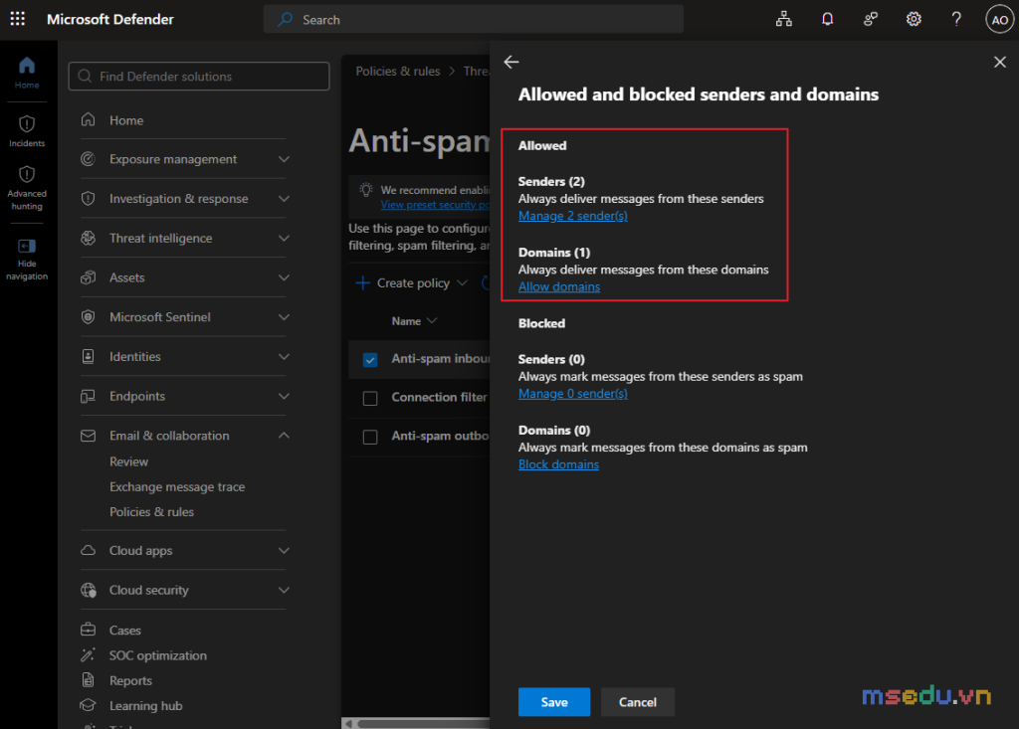Click the Investigation & response shield icon
The image size is (1019, 729).
[88, 198]
